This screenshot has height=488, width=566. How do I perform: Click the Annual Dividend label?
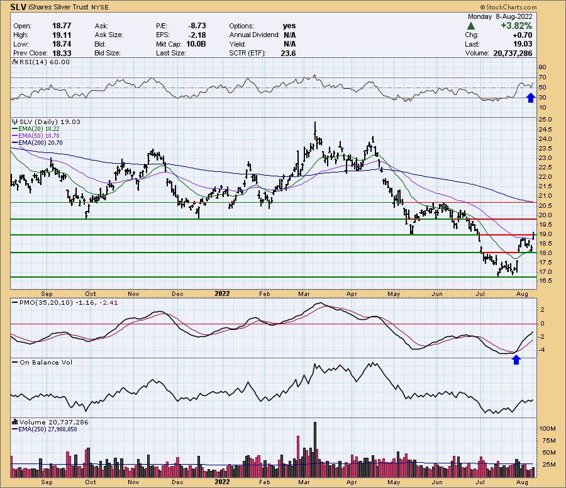point(254,35)
